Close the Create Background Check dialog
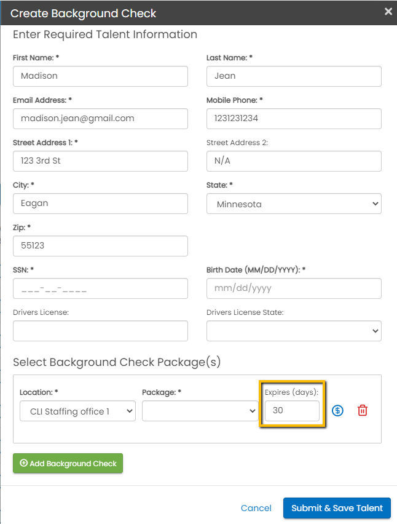Viewport: 397px width, 524px height. (x=388, y=11)
